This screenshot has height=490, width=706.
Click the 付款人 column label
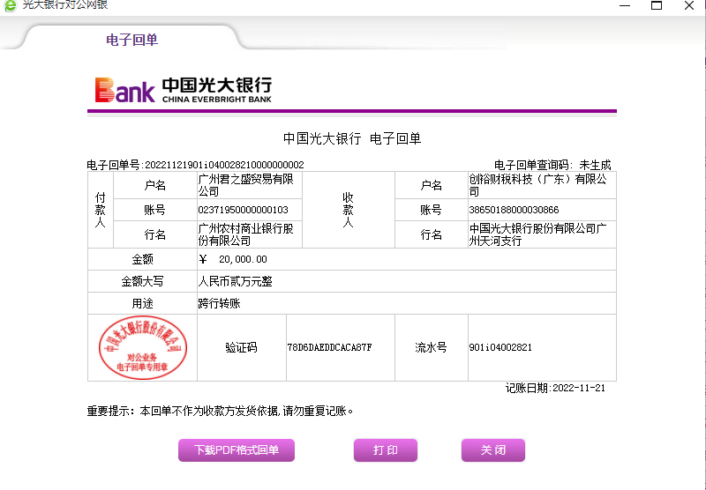pyautogui.click(x=100, y=210)
